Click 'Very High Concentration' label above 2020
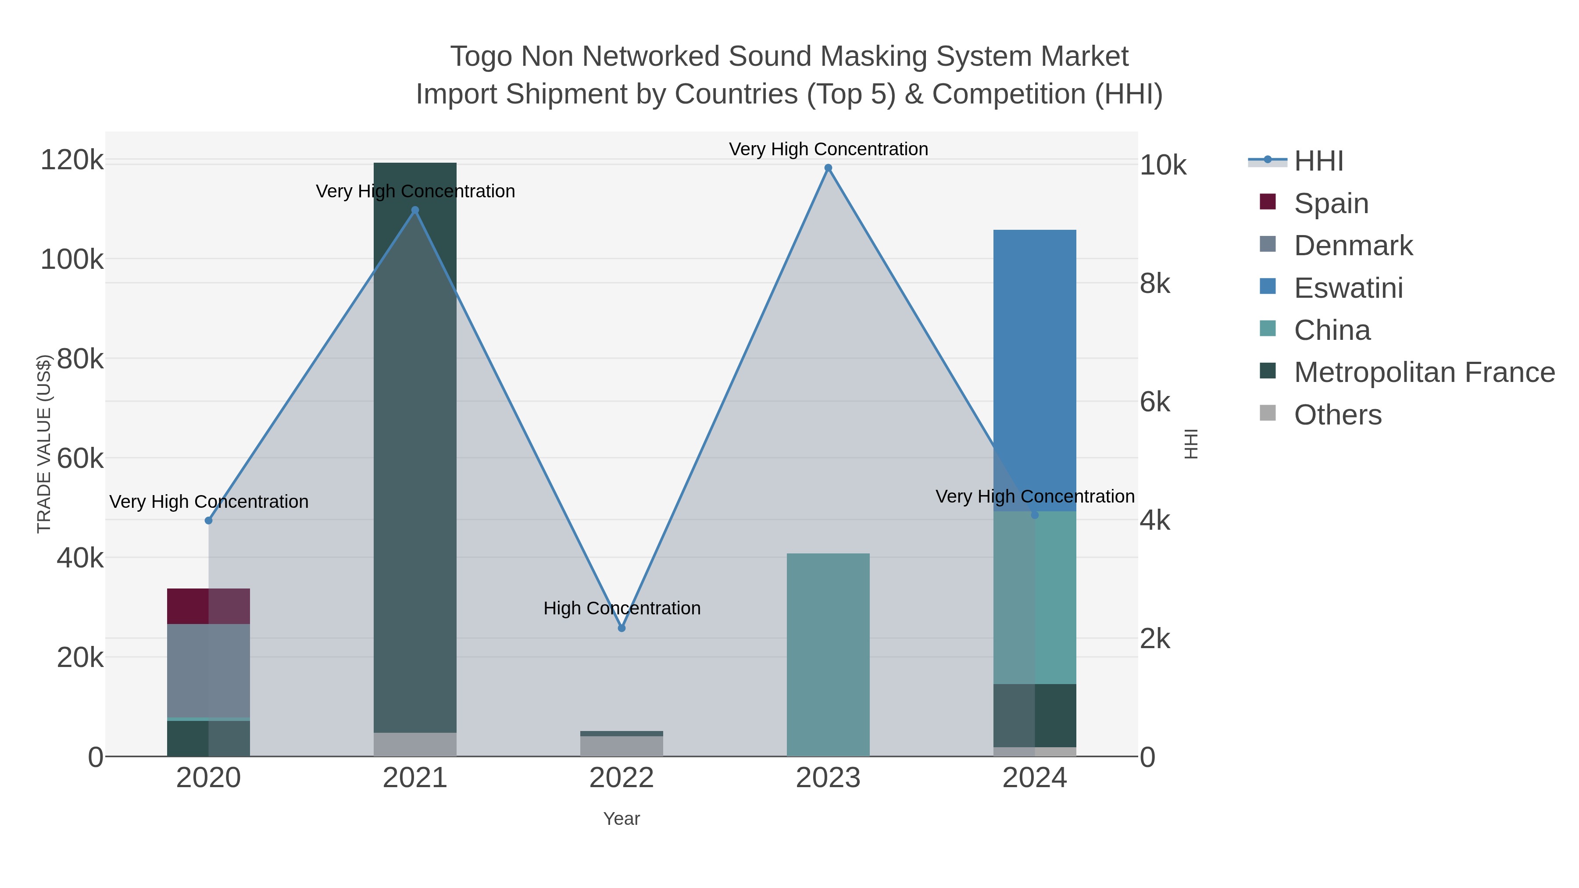Viewport: 1579px width, 888px height. (208, 501)
